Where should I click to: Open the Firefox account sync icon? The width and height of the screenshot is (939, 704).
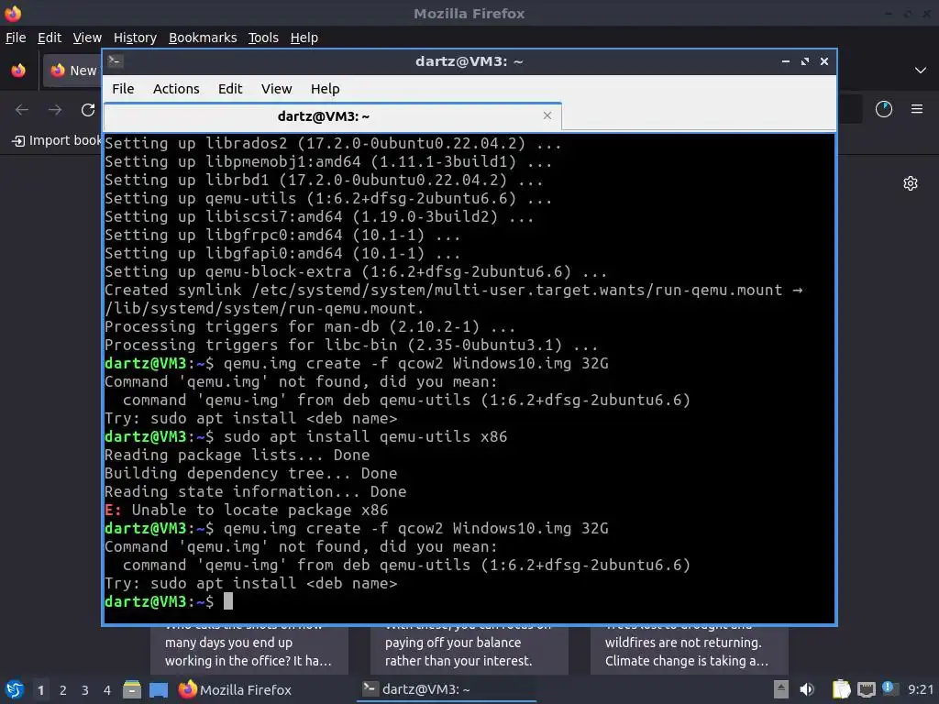coord(884,109)
